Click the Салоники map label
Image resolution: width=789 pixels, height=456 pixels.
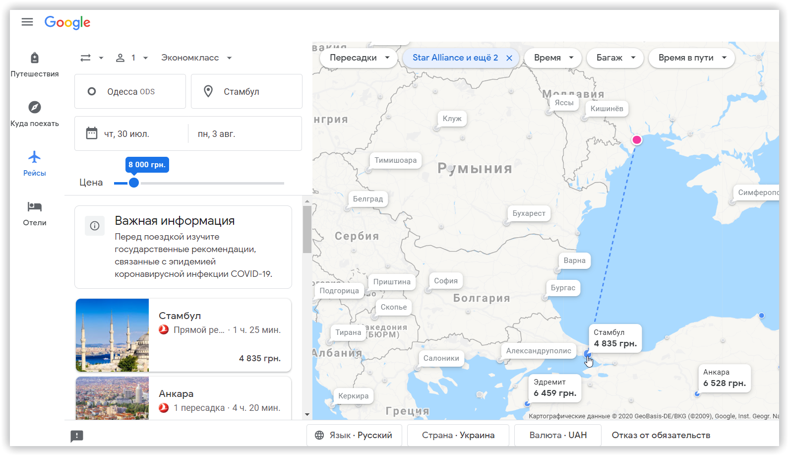(x=441, y=358)
